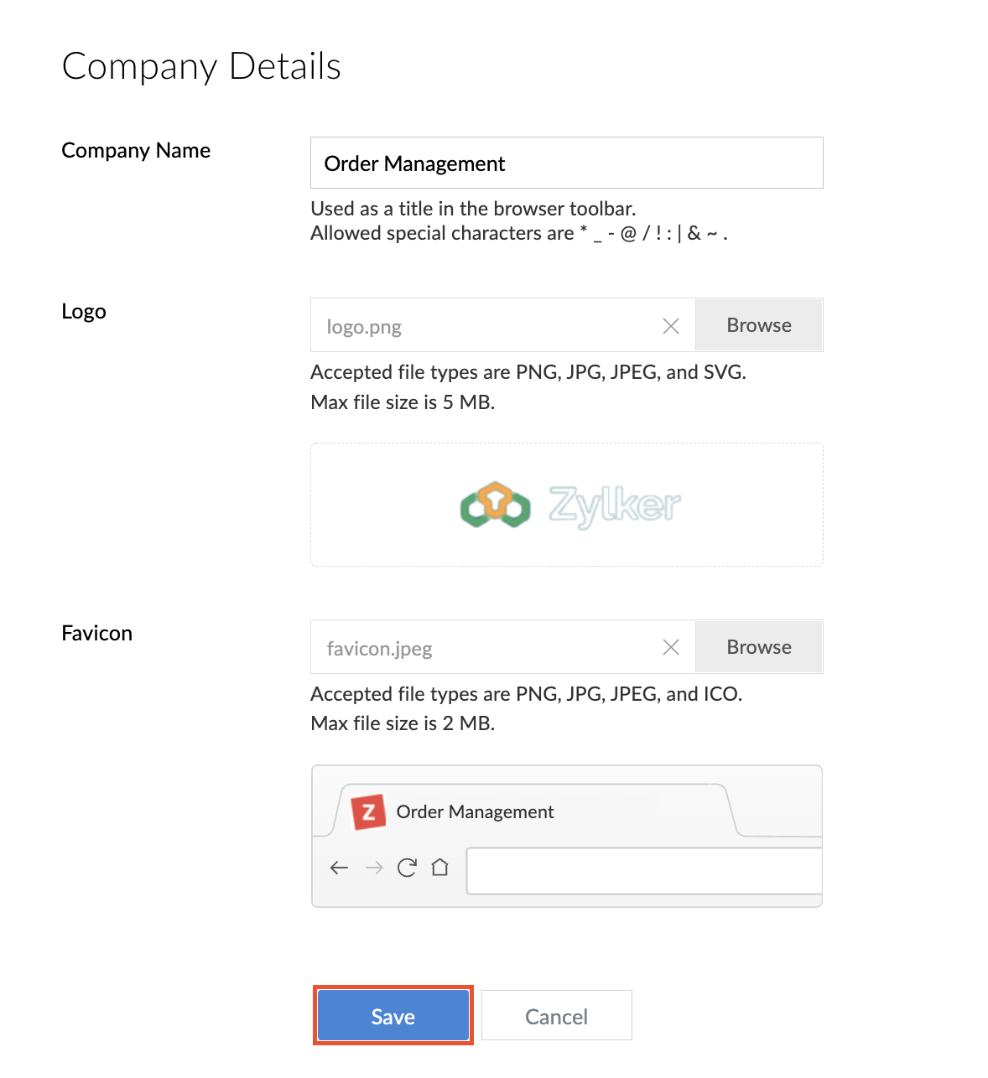Clear the logo.png file selection

point(671,326)
